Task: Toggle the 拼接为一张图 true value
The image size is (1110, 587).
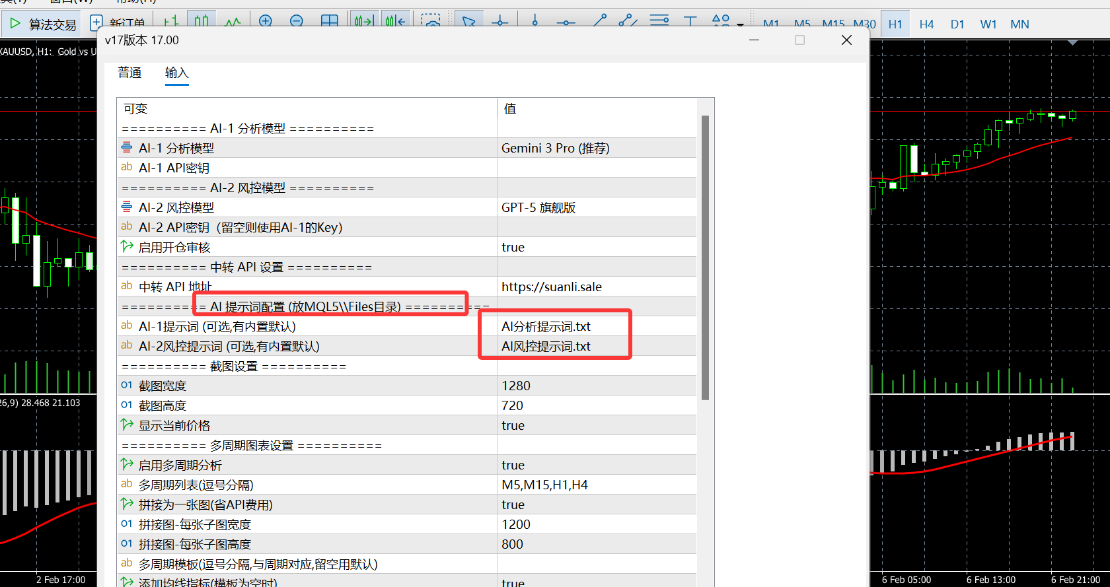Action: 597,504
